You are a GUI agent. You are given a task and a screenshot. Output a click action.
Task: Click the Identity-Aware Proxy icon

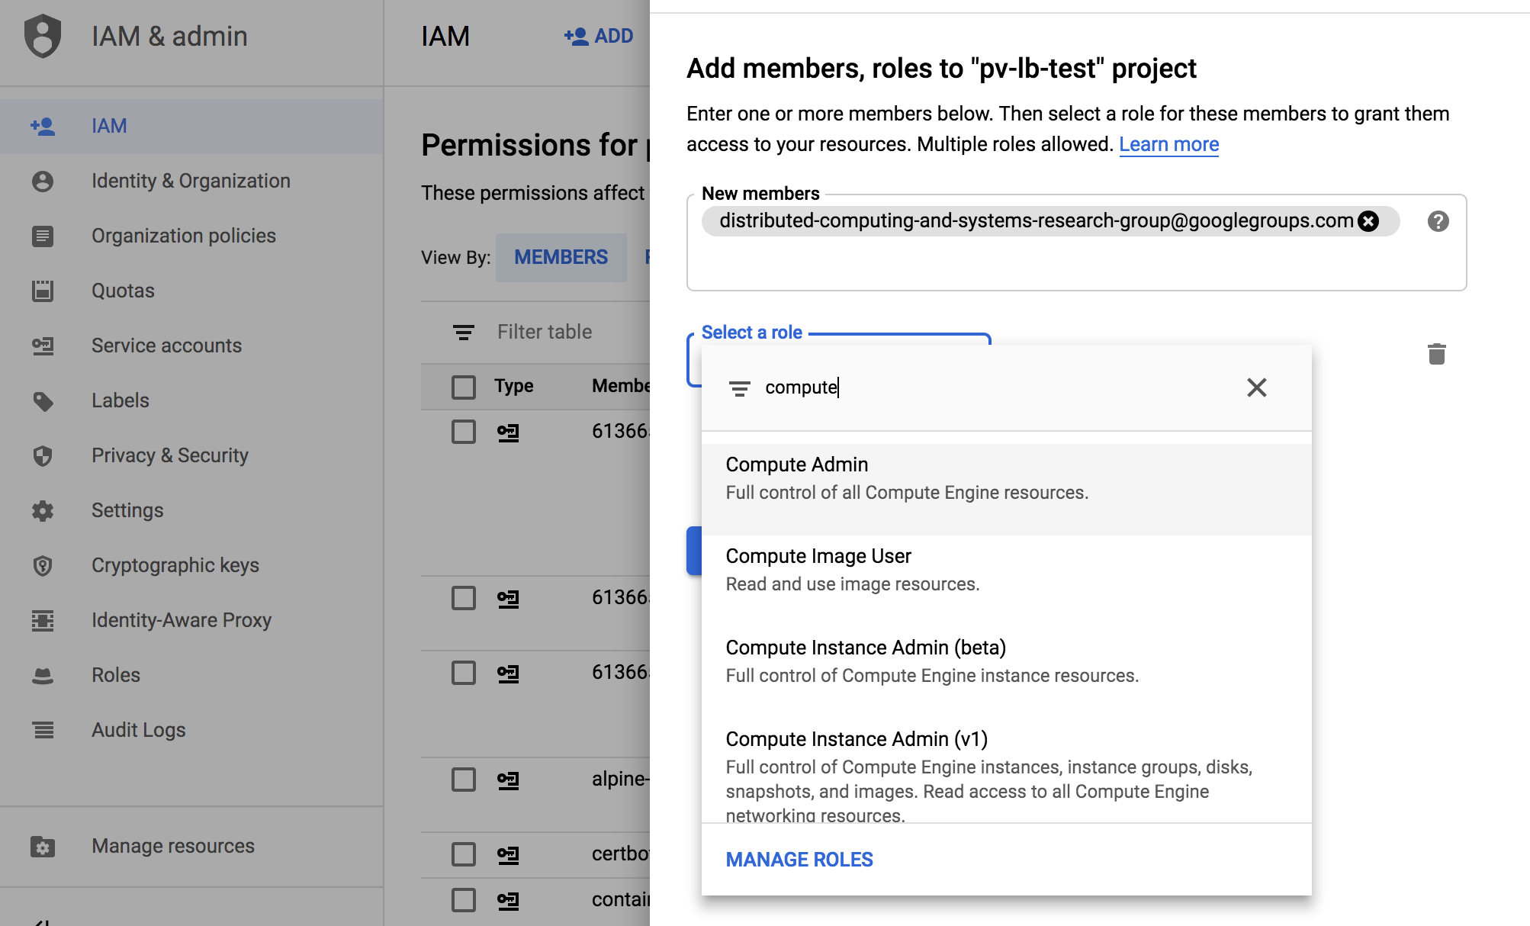click(x=43, y=620)
